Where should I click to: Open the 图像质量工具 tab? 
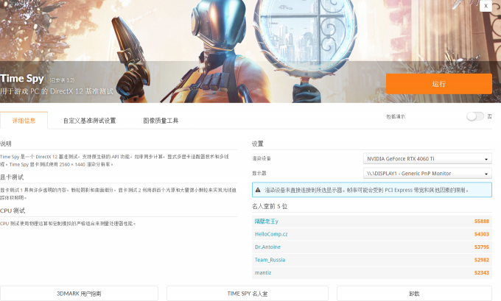point(161,121)
